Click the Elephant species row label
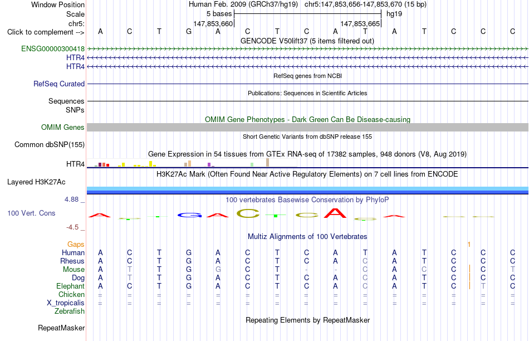The height and width of the screenshot is (341, 529). (71, 286)
